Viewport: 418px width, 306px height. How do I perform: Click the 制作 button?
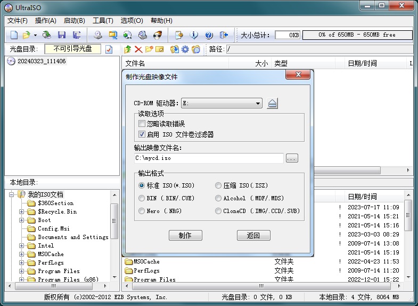coord(185,235)
